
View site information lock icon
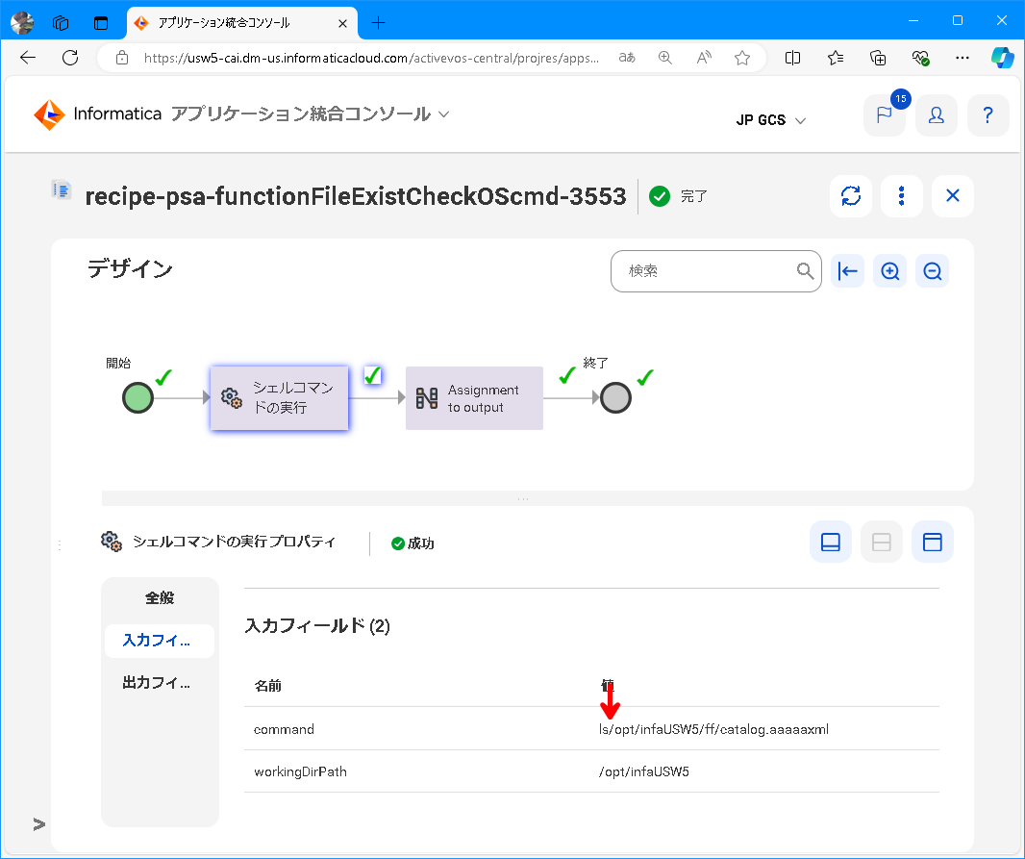pyautogui.click(x=121, y=58)
